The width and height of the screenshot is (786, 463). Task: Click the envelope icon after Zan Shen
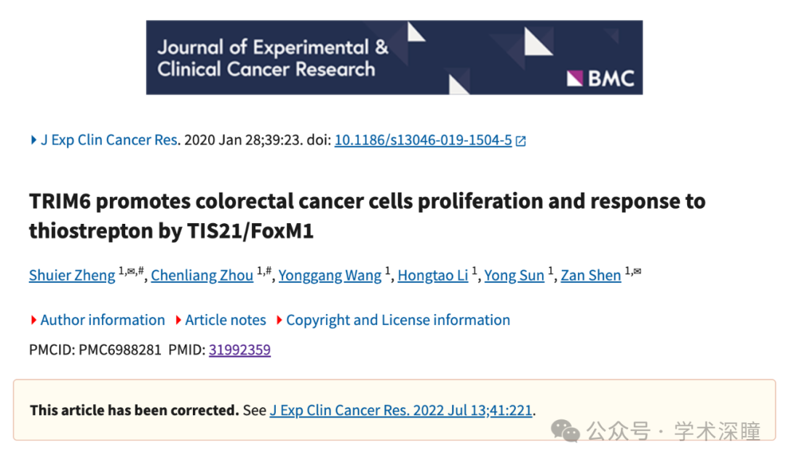tap(638, 271)
